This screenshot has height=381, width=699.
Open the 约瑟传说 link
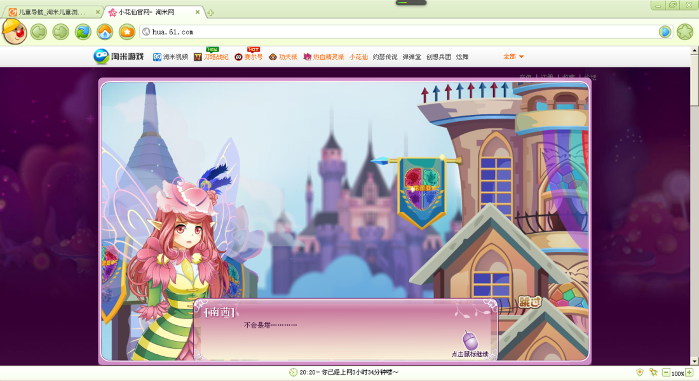[385, 57]
